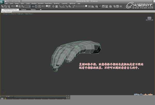The width and height of the screenshot is (155, 105).
Task: Open the Group menu
Action: click(x=17, y=3)
